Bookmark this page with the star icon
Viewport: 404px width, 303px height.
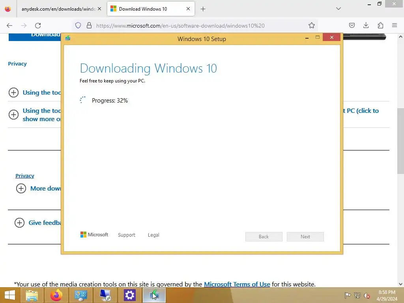point(312,25)
